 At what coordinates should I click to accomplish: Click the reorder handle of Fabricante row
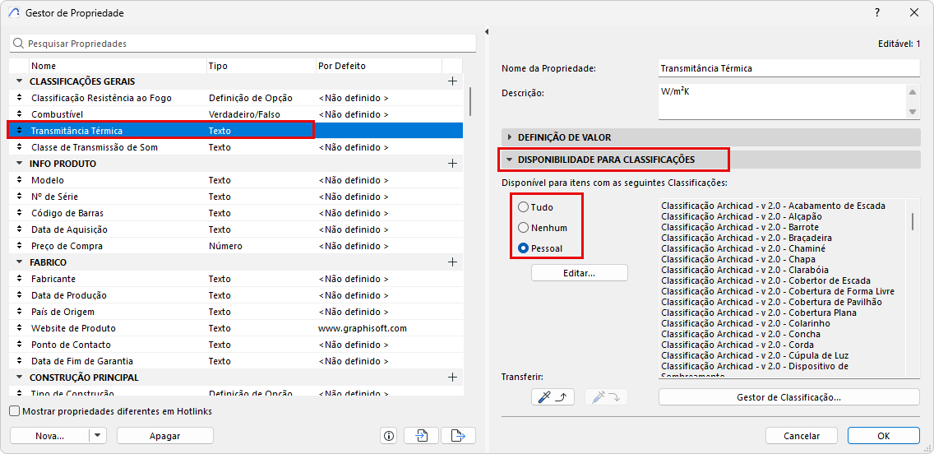pyautogui.click(x=19, y=279)
